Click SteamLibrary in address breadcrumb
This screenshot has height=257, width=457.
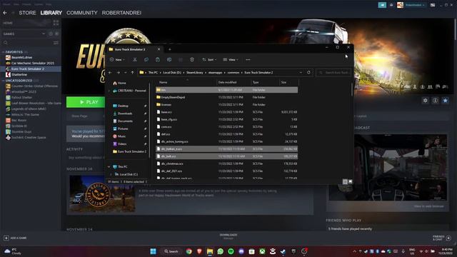(195, 73)
